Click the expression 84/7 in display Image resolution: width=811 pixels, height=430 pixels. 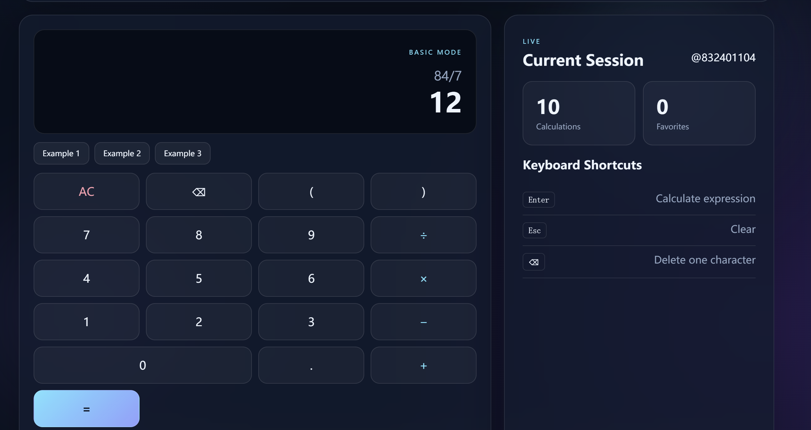tap(447, 76)
